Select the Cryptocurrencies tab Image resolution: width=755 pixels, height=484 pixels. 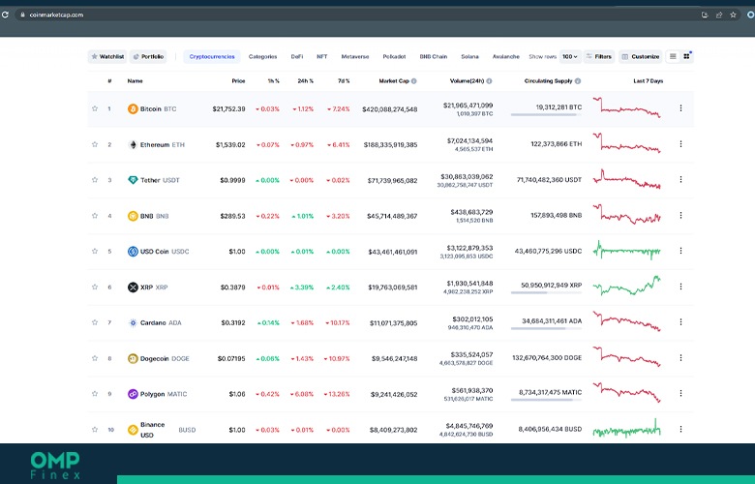point(212,56)
